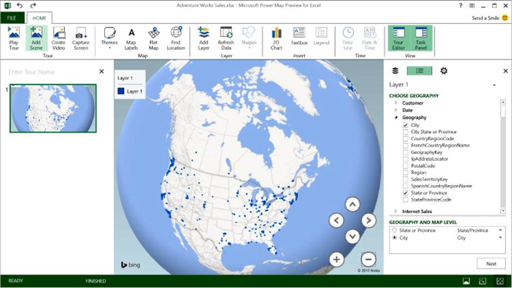Switch to Flat Map view
This screenshot has height=288, width=512.
click(153, 39)
